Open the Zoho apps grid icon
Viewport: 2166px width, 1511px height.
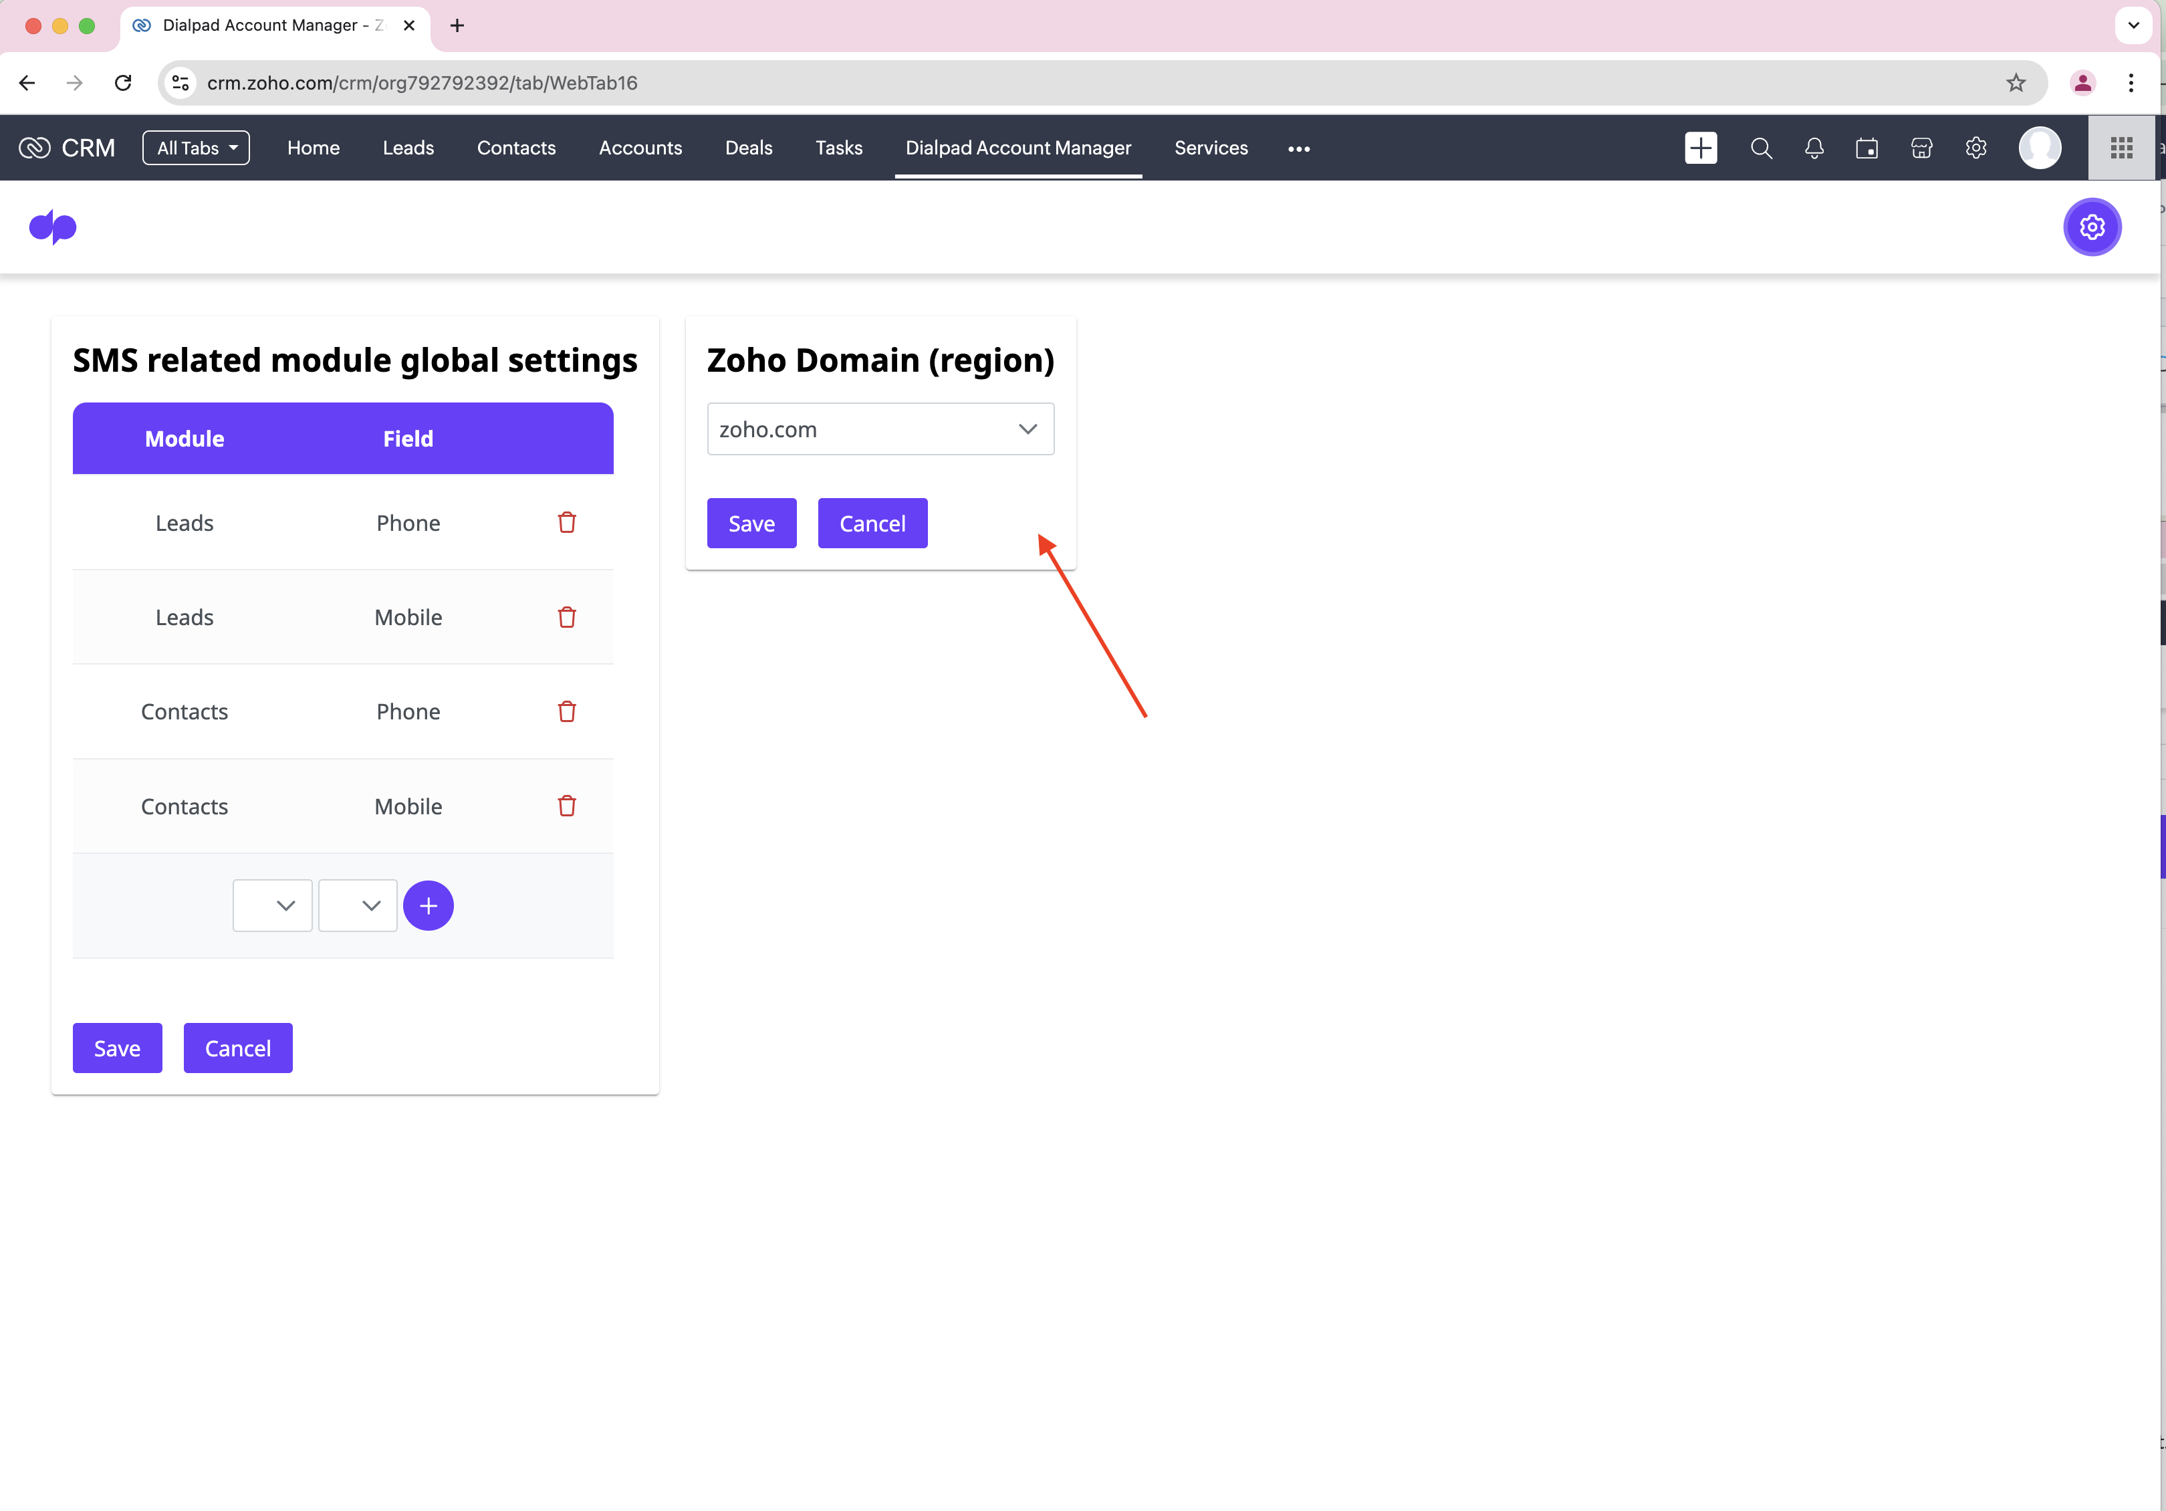[x=2121, y=148]
